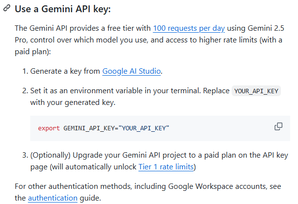The image size is (298, 204).
Task: Open the authentication guide link
Action: (x=53, y=198)
